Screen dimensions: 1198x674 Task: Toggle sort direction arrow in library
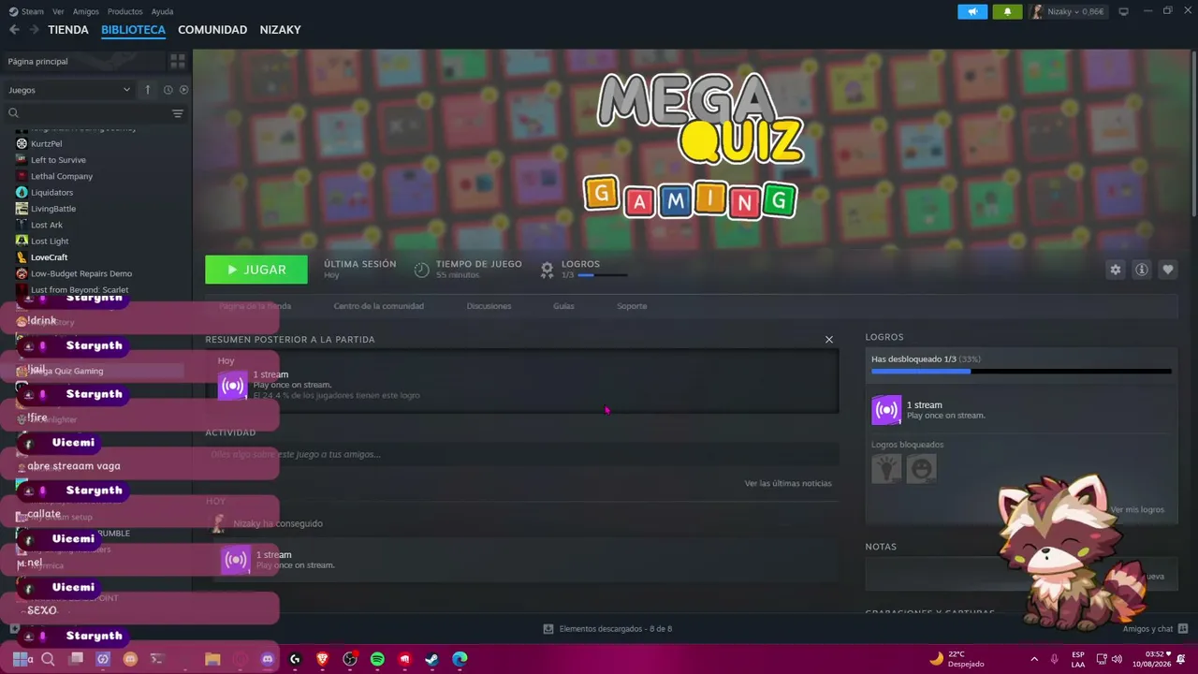(147, 90)
